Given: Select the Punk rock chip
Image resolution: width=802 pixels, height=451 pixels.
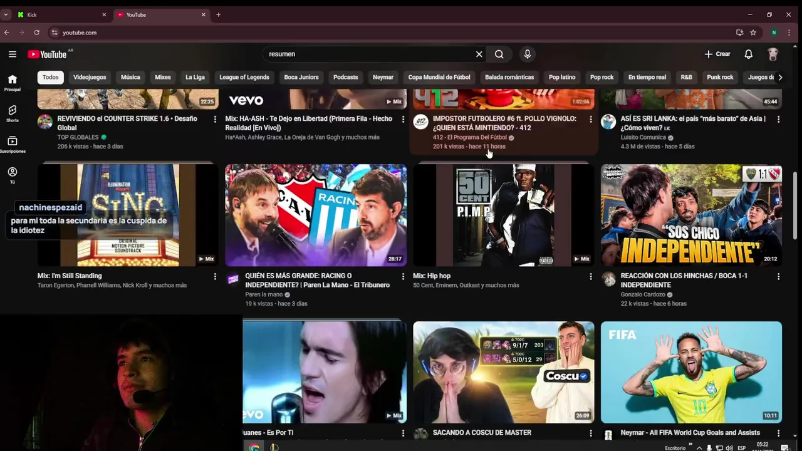Looking at the screenshot, I should pyautogui.click(x=720, y=77).
